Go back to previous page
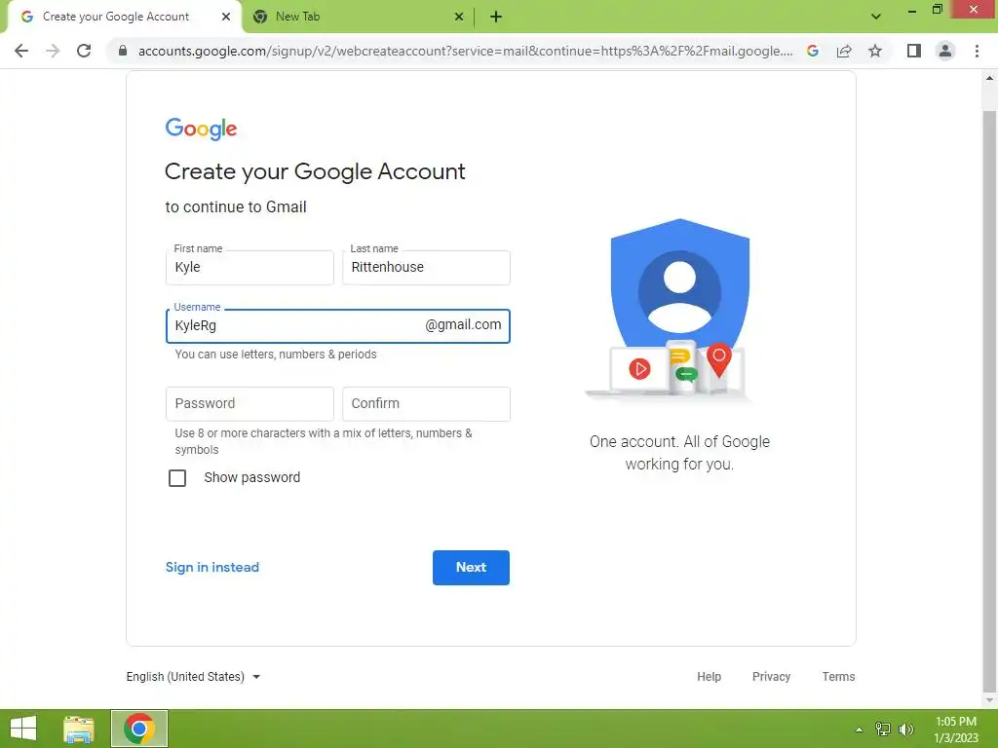This screenshot has width=998, height=748. pyautogui.click(x=21, y=51)
